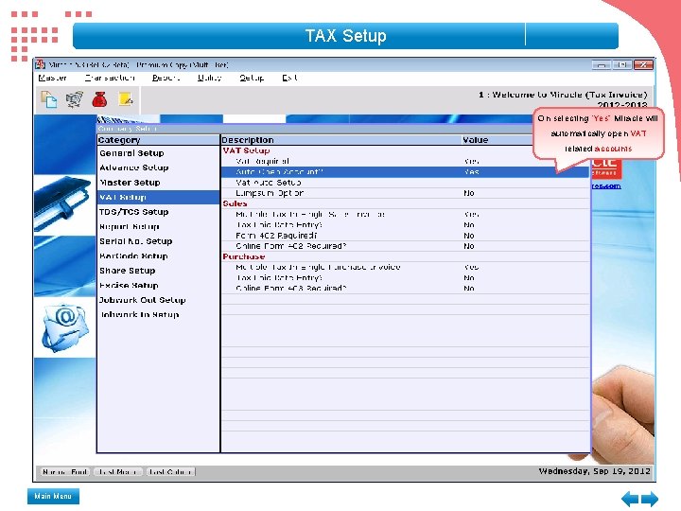Select the Lumpsum Option row

click(x=405, y=193)
